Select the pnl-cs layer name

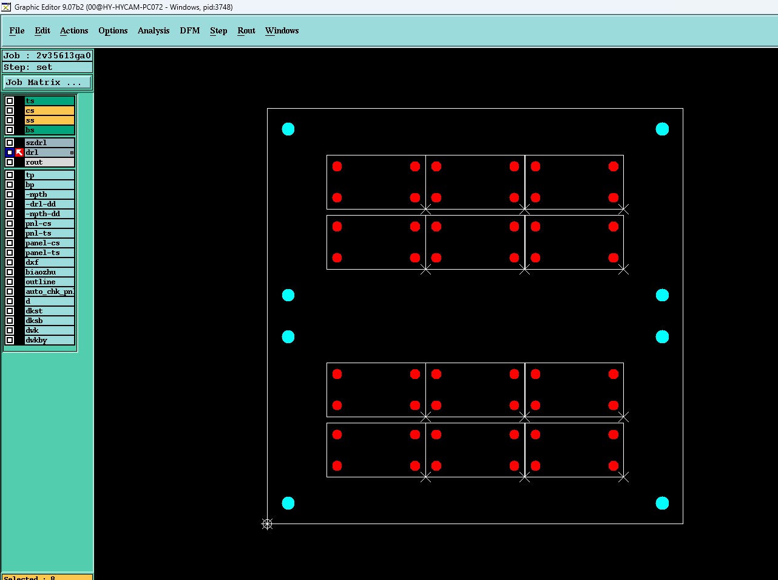point(50,223)
